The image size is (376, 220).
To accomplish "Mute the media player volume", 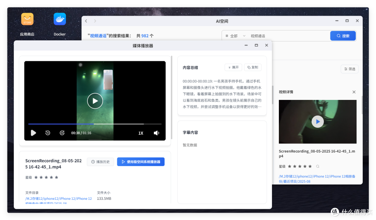I will coord(156,133).
